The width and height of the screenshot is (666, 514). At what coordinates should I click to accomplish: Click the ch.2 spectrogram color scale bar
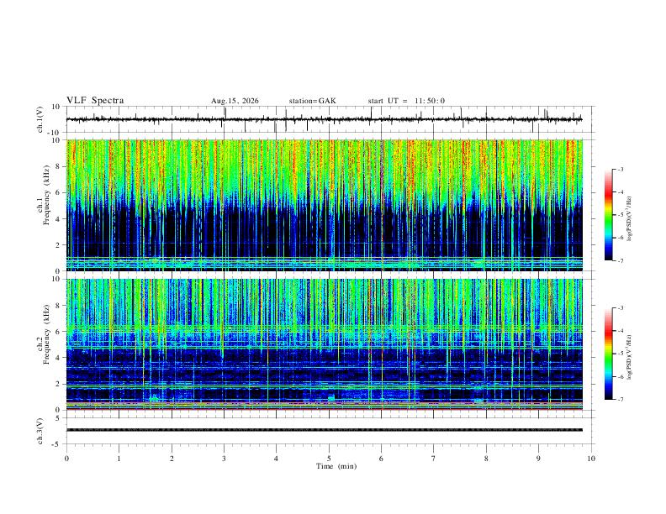point(609,354)
